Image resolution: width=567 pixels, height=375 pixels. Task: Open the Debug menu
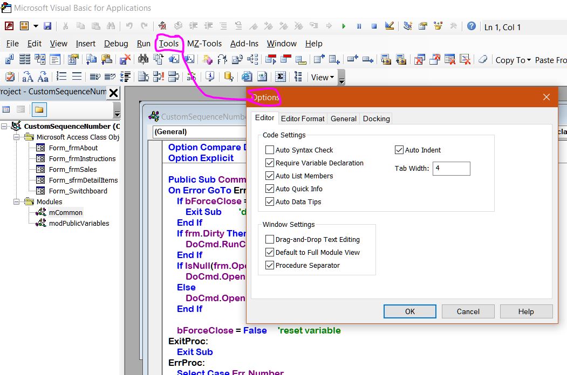pos(116,43)
